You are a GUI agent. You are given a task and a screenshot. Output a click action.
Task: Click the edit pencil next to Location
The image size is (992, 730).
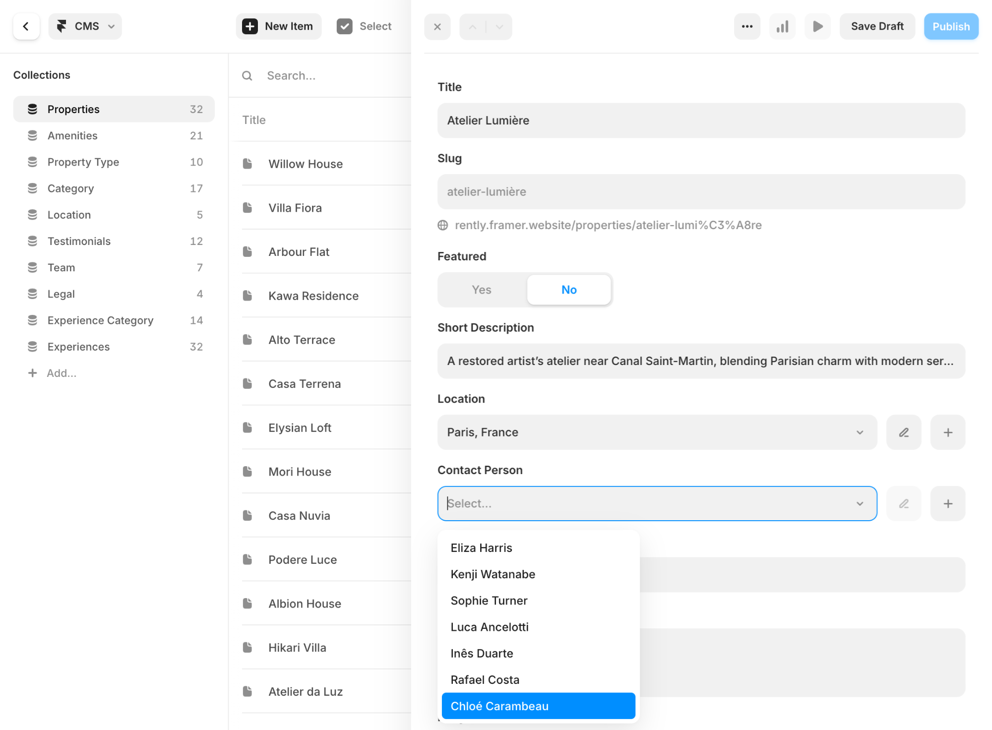[x=904, y=432]
